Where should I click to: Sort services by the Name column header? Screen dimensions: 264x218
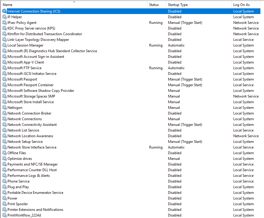74,5
